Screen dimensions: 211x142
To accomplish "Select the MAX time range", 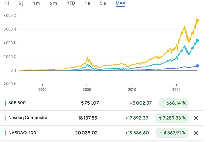I will point(120,3).
